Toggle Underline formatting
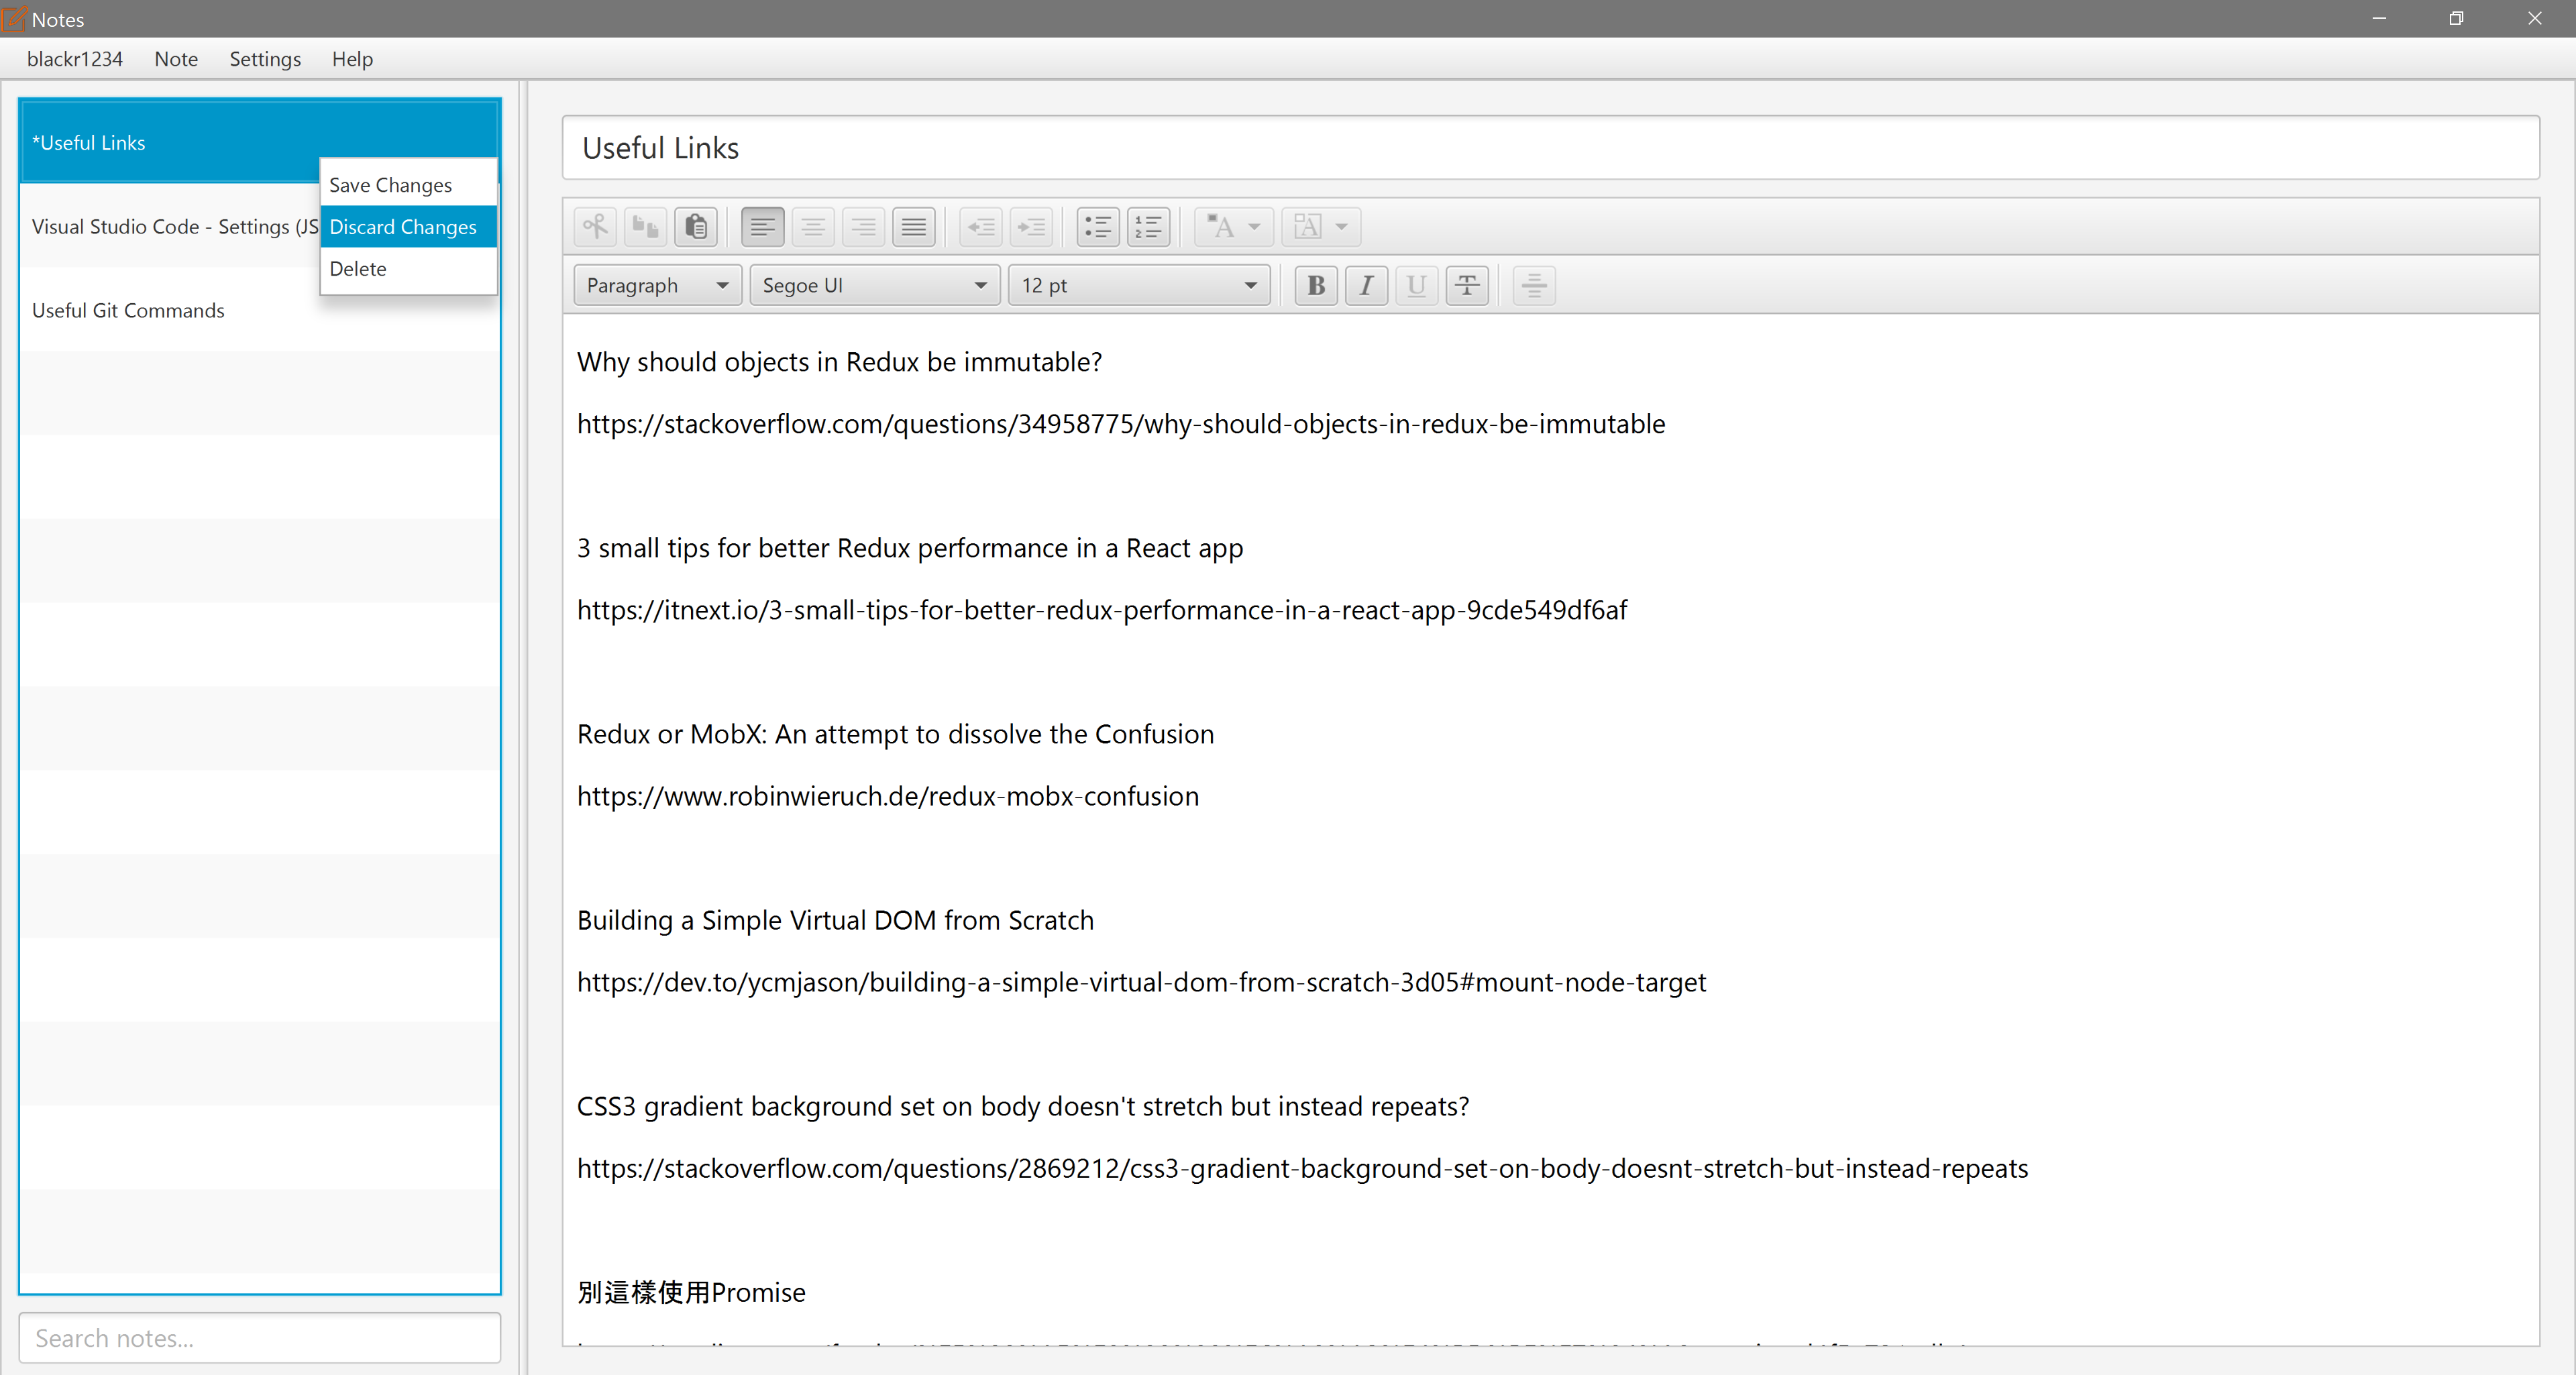2576x1375 pixels. tap(1416, 286)
